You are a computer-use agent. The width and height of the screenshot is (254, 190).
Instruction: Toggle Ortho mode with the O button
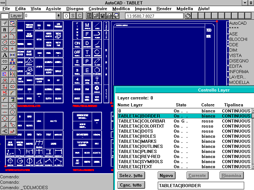pos(66,16)
